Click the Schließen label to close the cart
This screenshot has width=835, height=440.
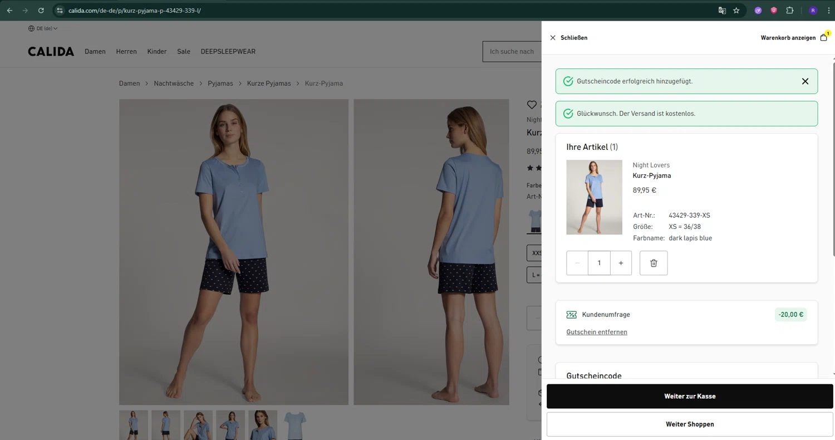click(x=574, y=38)
